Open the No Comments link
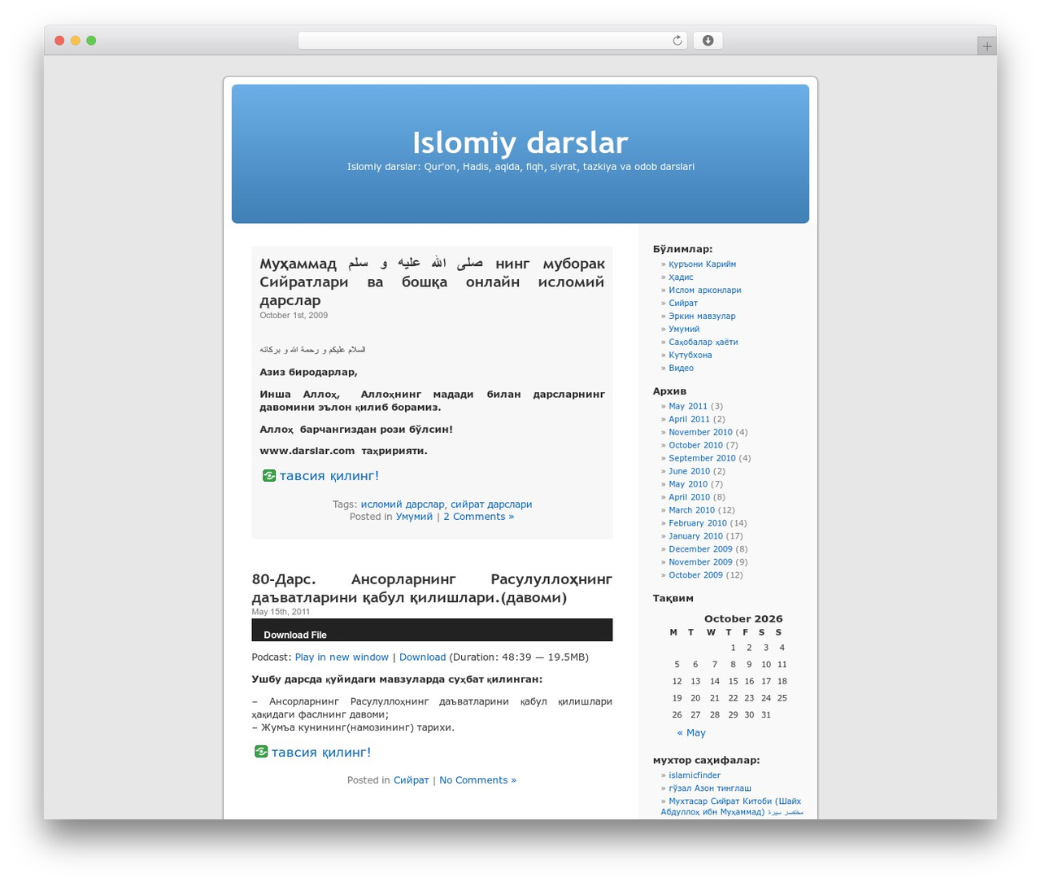This screenshot has height=882, width=1041. tap(477, 780)
